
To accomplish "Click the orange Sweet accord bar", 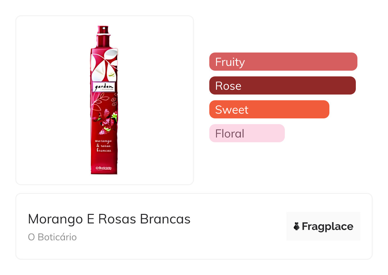I will 269,109.
